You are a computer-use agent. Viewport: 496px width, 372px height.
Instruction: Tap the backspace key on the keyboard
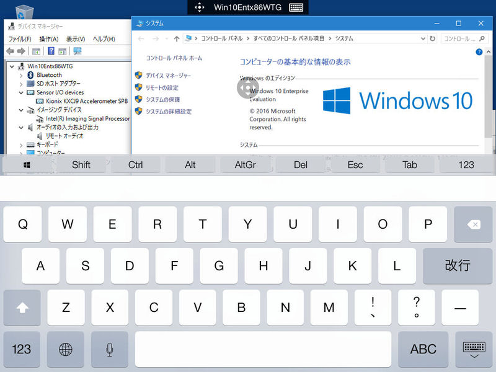coord(473,224)
